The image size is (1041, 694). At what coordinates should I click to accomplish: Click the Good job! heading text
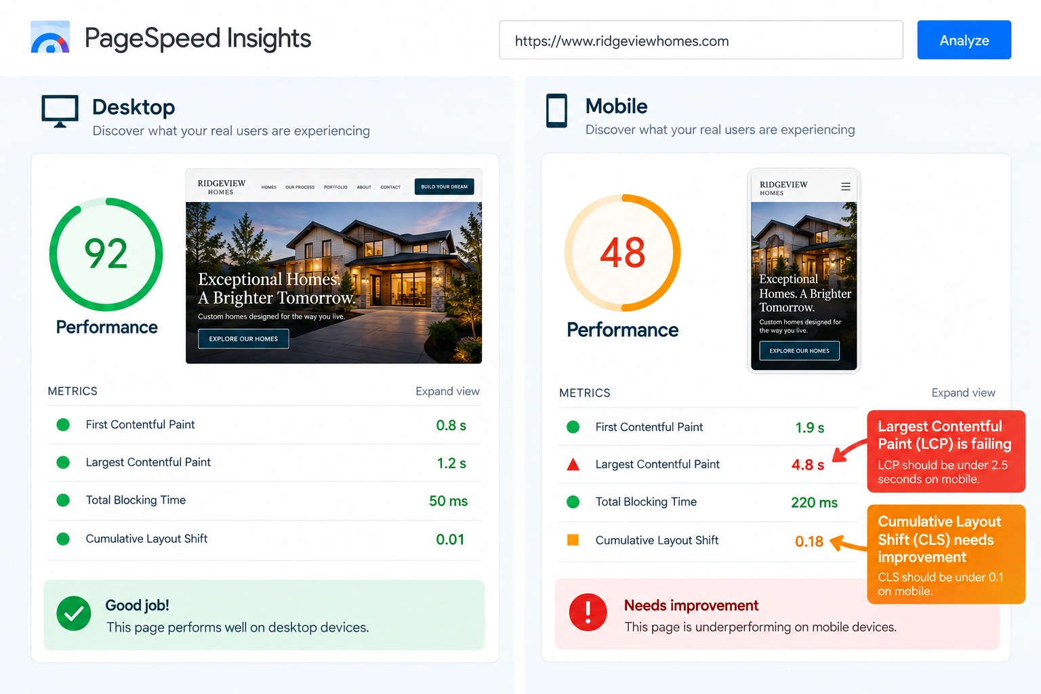(137, 605)
